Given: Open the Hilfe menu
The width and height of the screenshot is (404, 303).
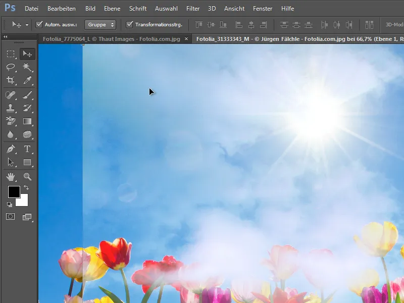Looking at the screenshot, I should (287, 9).
